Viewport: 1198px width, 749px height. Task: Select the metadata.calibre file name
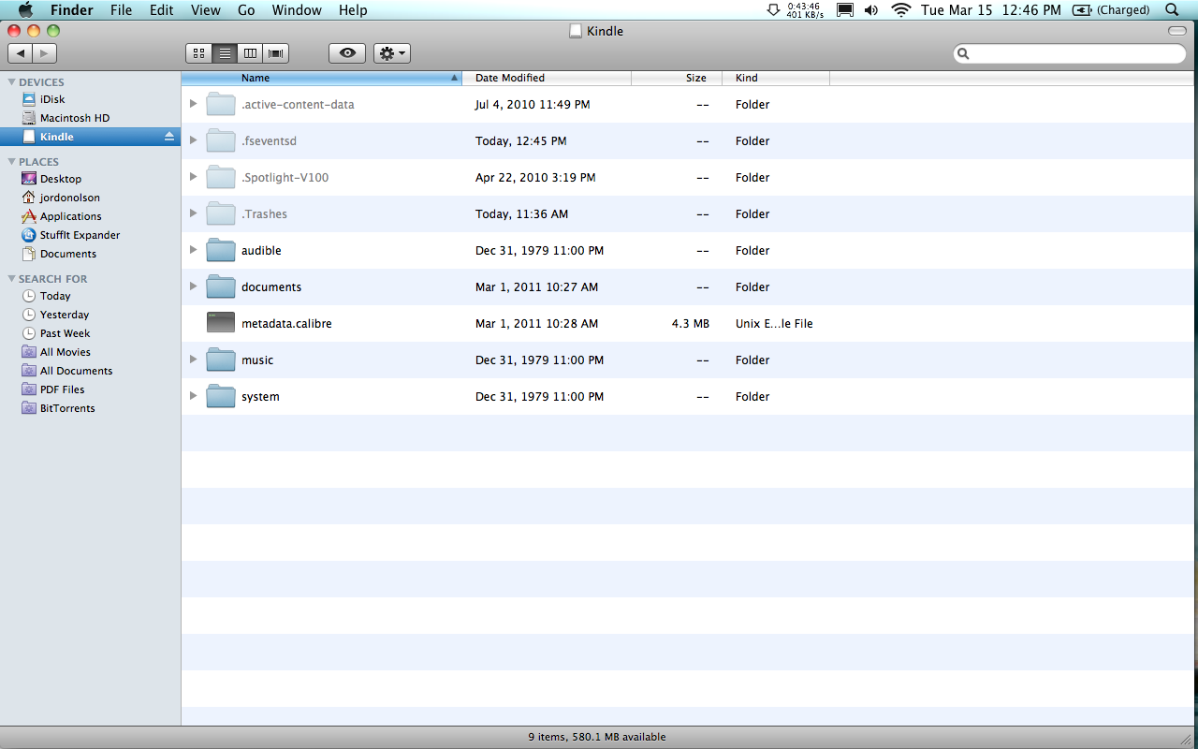[x=286, y=323]
